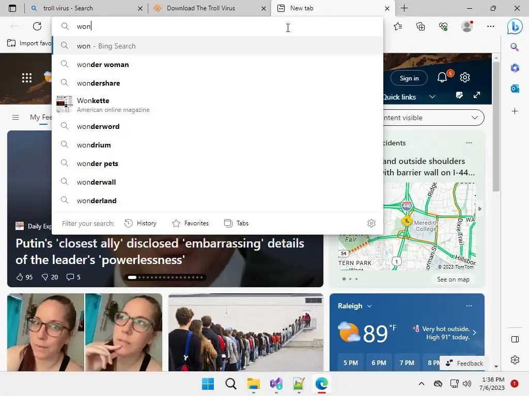Advance the traffic map card with right arrow
The image size is (529, 396).
click(480, 209)
